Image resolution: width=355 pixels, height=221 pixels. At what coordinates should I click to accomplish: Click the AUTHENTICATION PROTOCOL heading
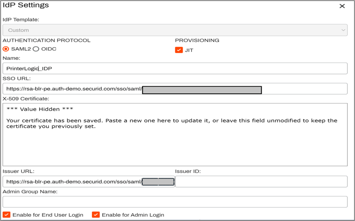click(x=46, y=40)
